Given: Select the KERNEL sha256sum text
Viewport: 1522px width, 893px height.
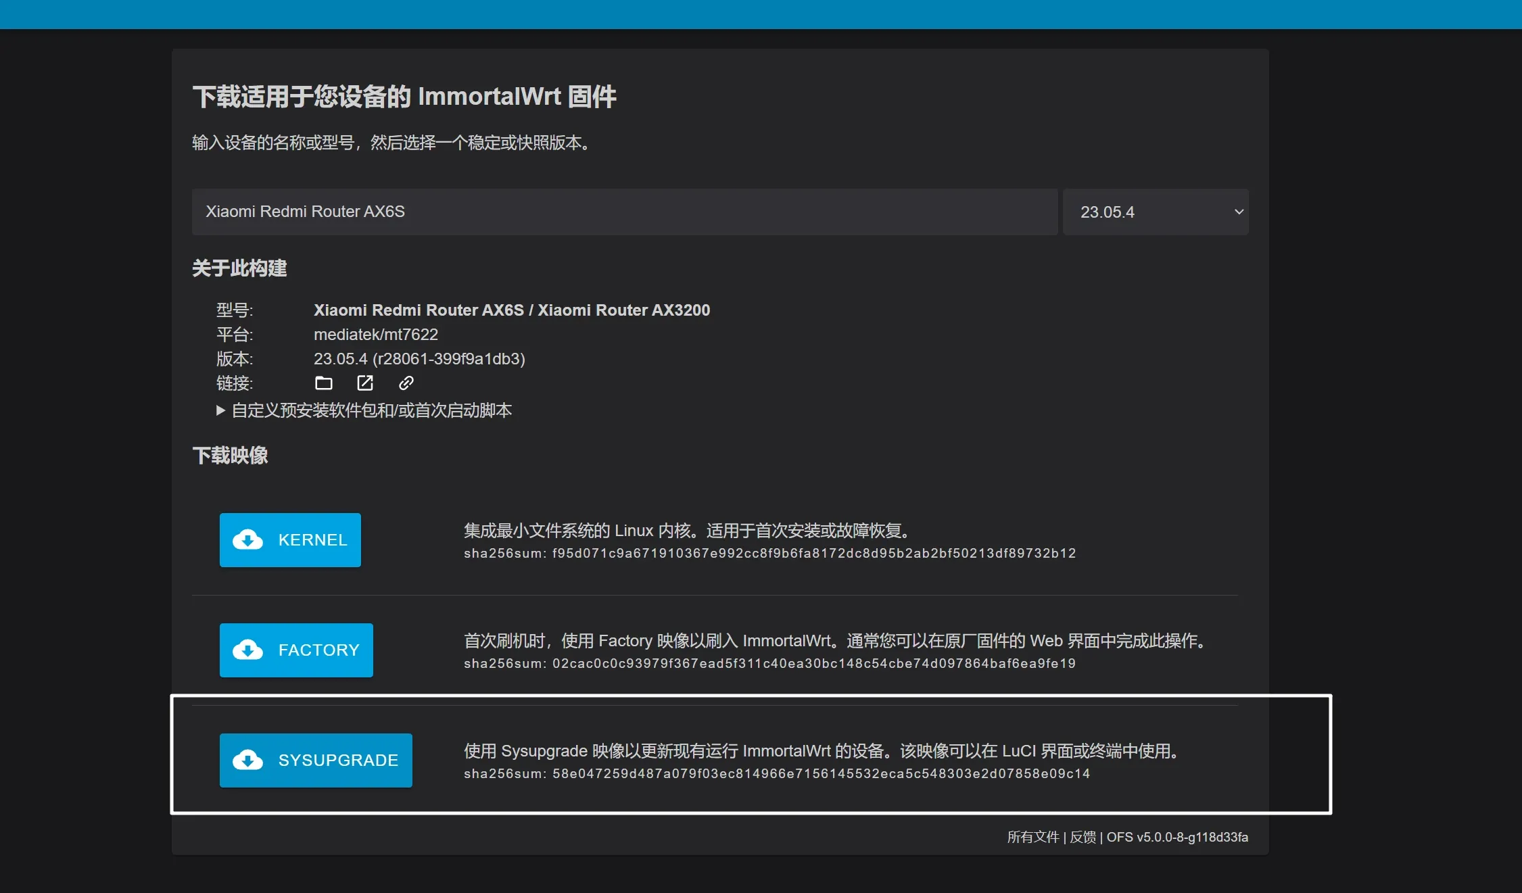Looking at the screenshot, I should 769,553.
